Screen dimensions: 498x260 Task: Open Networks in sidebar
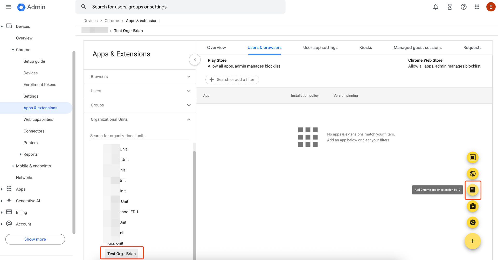tap(25, 178)
